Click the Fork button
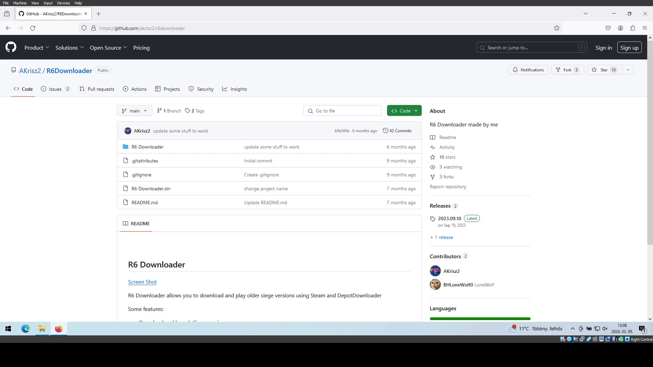Image resolution: width=653 pixels, height=367 pixels. (568, 70)
